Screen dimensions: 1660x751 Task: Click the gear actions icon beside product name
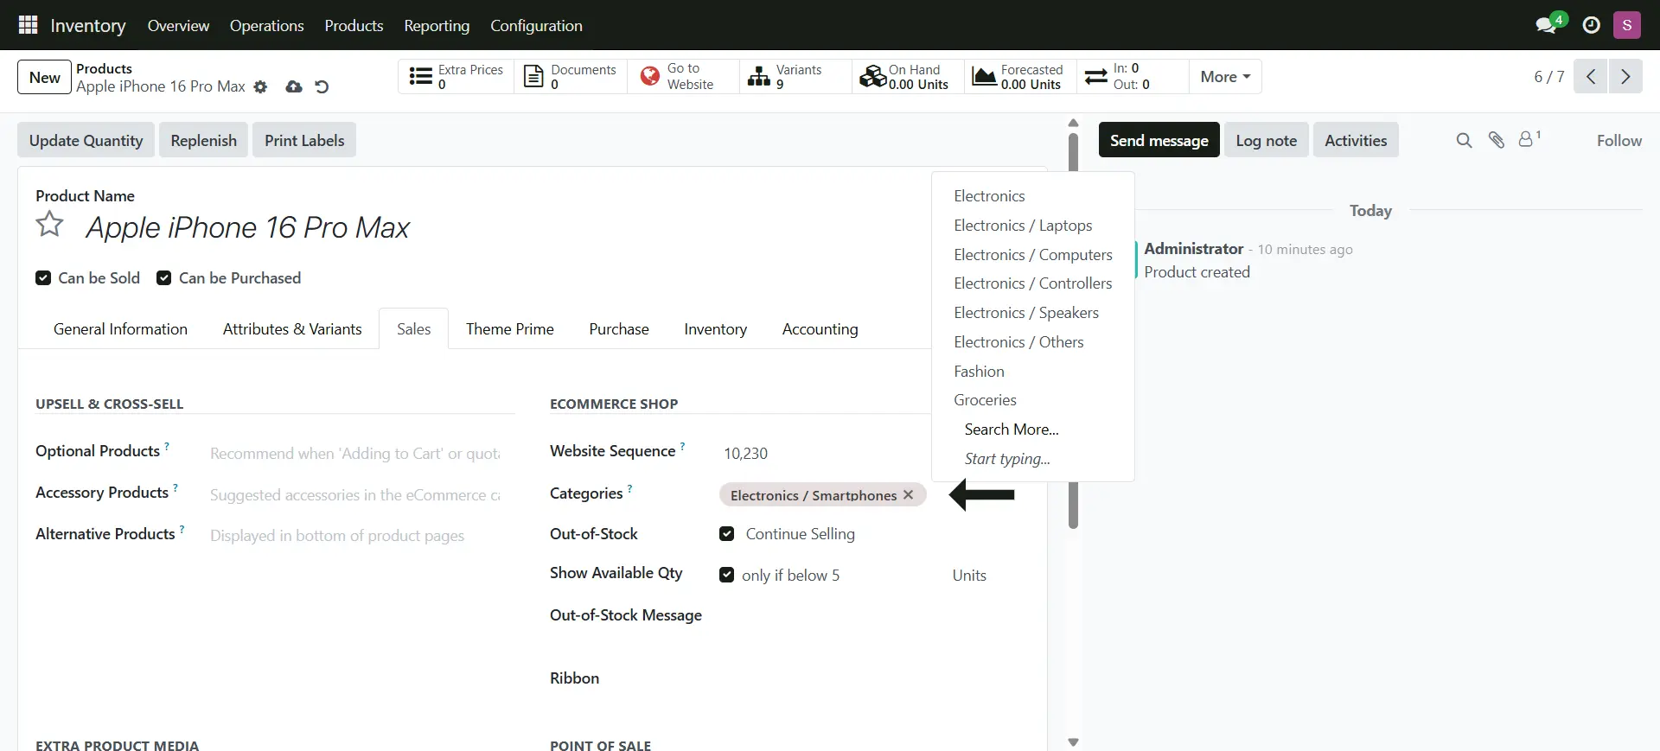tap(260, 87)
